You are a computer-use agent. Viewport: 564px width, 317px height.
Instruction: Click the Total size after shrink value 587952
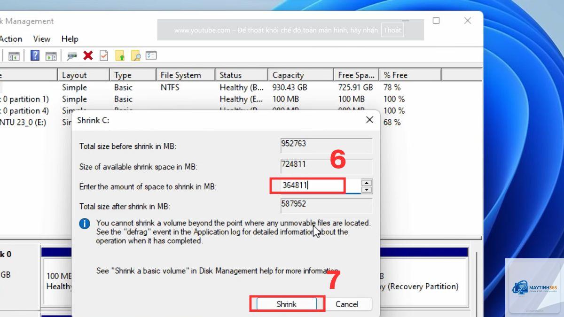coord(326,206)
